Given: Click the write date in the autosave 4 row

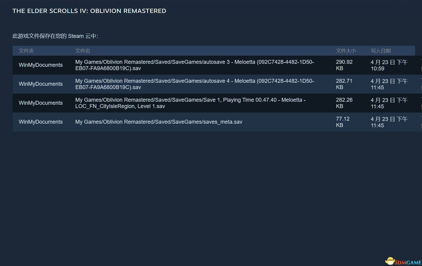Looking at the screenshot, I should coord(389,84).
